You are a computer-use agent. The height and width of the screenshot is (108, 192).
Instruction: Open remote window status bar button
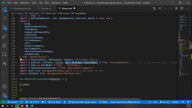point(3,102)
